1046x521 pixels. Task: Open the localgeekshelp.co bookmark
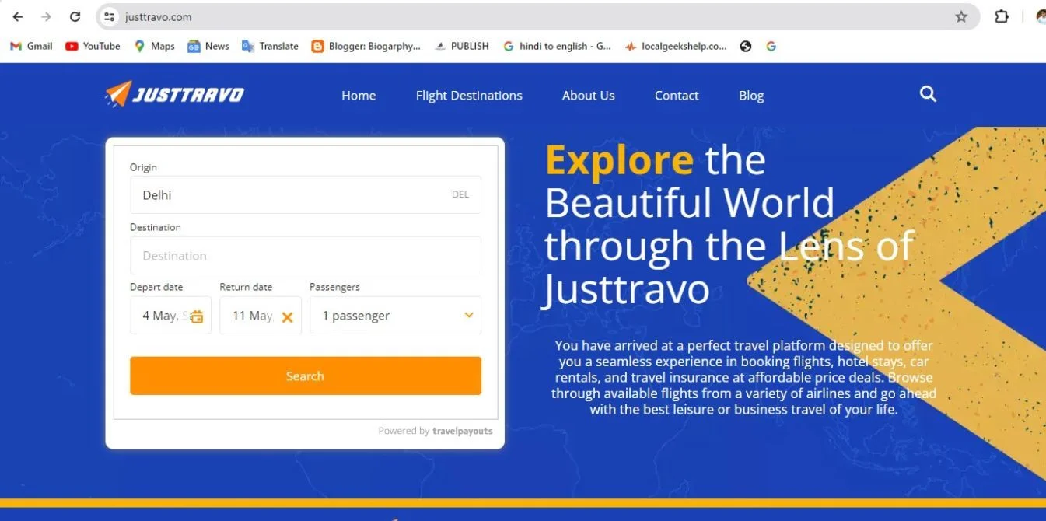pyautogui.click(x=676, y=46)
